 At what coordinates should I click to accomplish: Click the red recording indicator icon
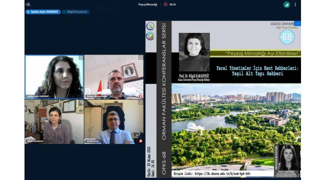tap(165, 4)
